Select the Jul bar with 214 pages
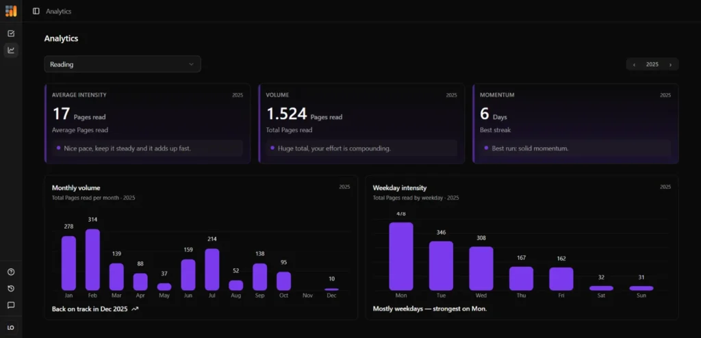Image resolution: width=701 pixels, height=338 pixels. point(212,270)
